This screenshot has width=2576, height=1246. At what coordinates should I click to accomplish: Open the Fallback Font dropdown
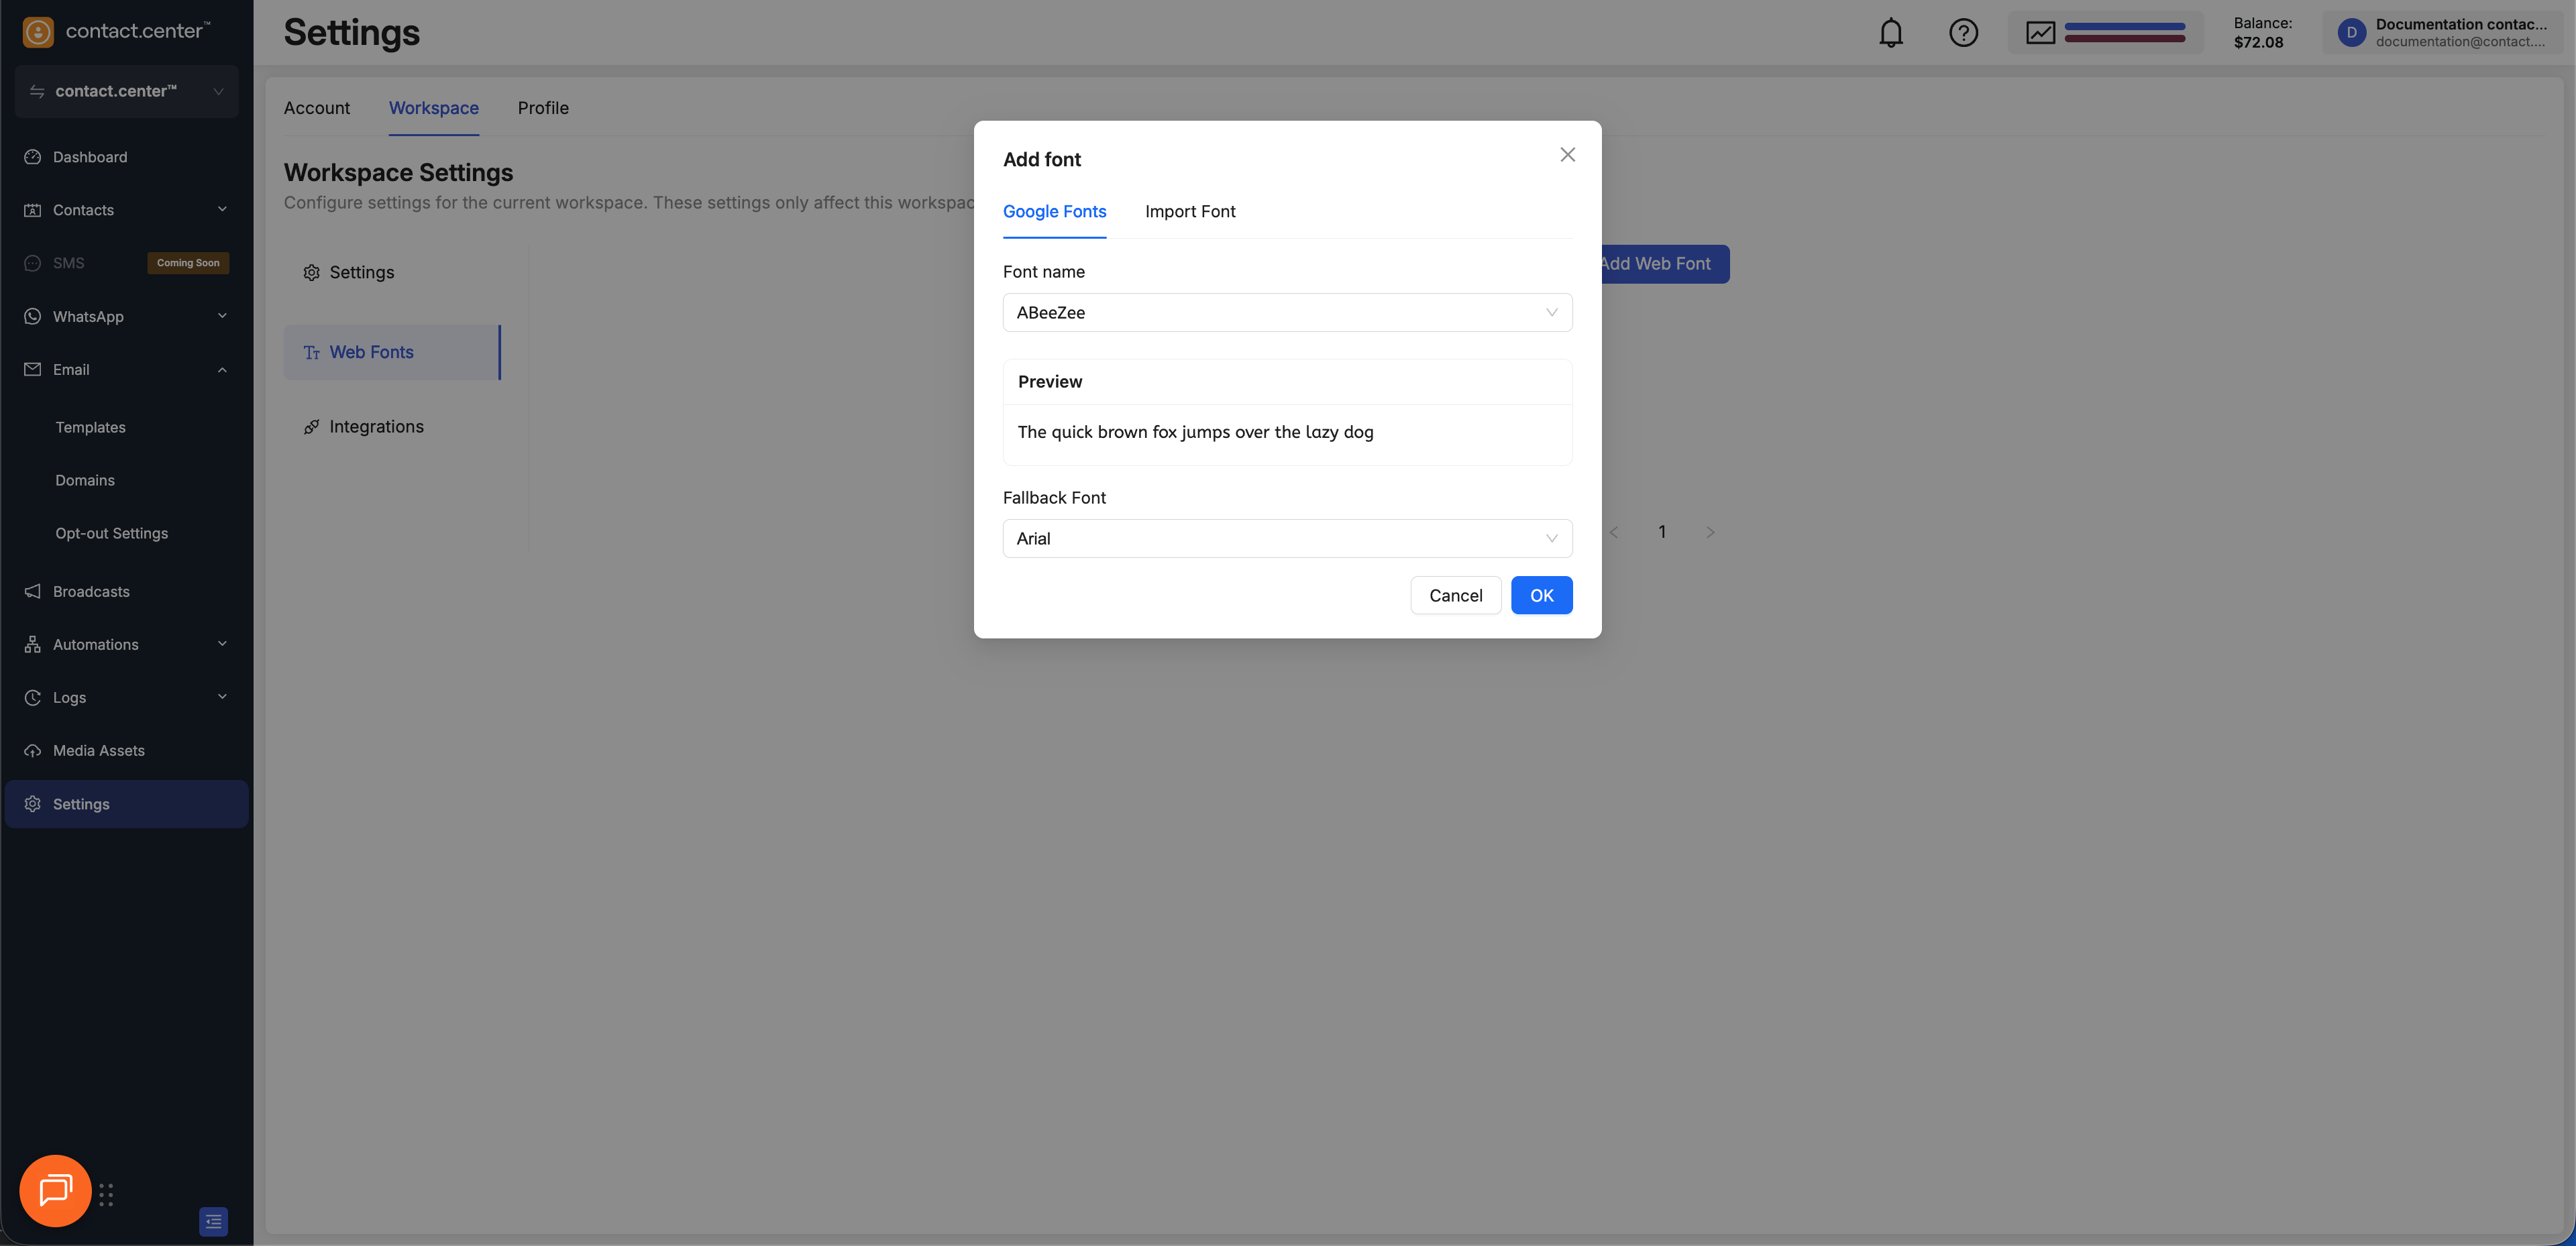coord(1286,538)
